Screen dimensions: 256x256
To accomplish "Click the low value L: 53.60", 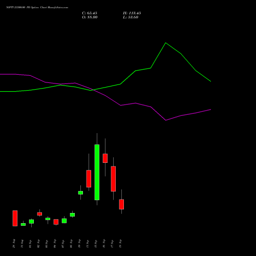I will 131,17.
